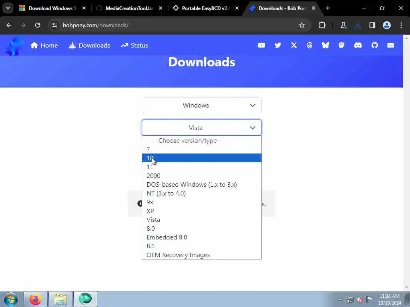This screenshot has width=410, height=307.
Task: Open the Twitter bird icon
Action: point(278,46)
